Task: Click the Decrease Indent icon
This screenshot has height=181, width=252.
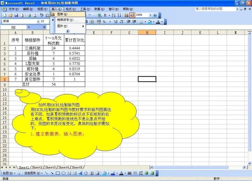Action: 128,22
